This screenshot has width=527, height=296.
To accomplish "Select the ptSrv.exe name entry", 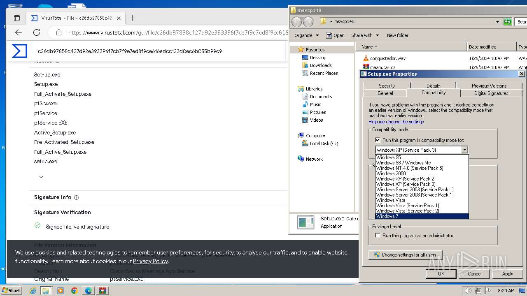I will 45,104.
